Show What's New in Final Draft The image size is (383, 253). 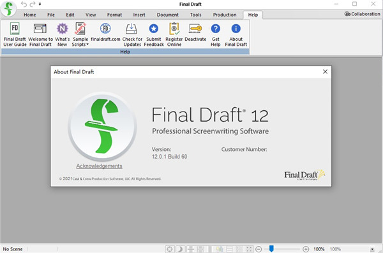point(63,34)
